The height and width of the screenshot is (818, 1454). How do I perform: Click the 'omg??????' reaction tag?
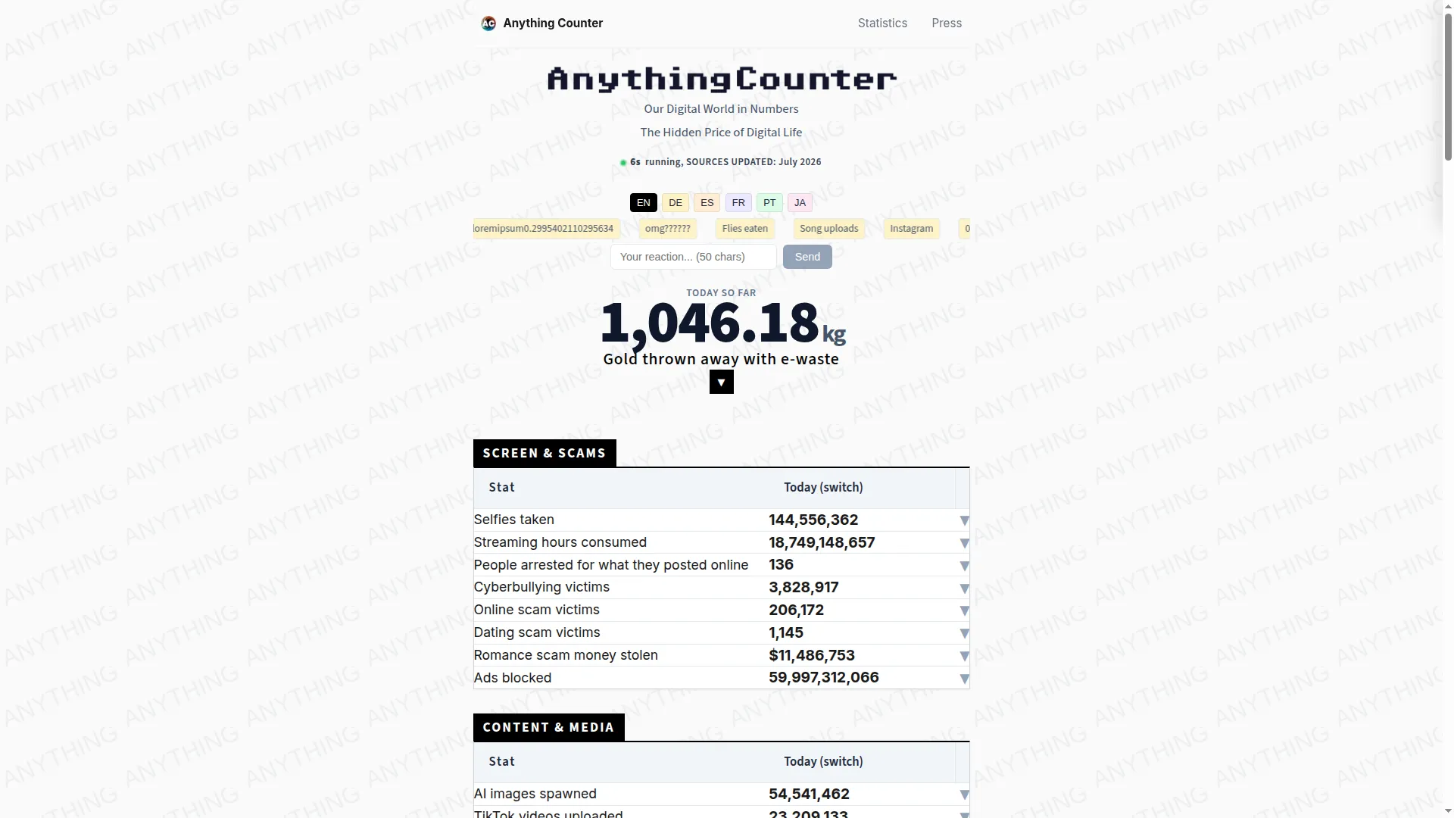pyautogui.click(x=667, y=229)
